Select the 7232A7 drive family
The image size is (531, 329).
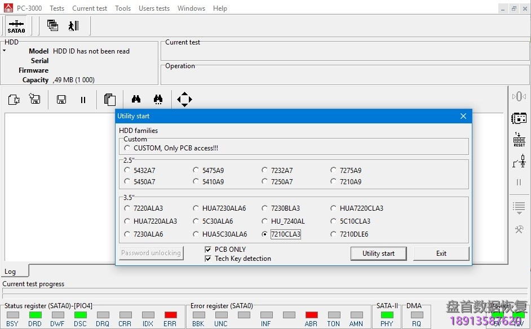tap(264, 170)
